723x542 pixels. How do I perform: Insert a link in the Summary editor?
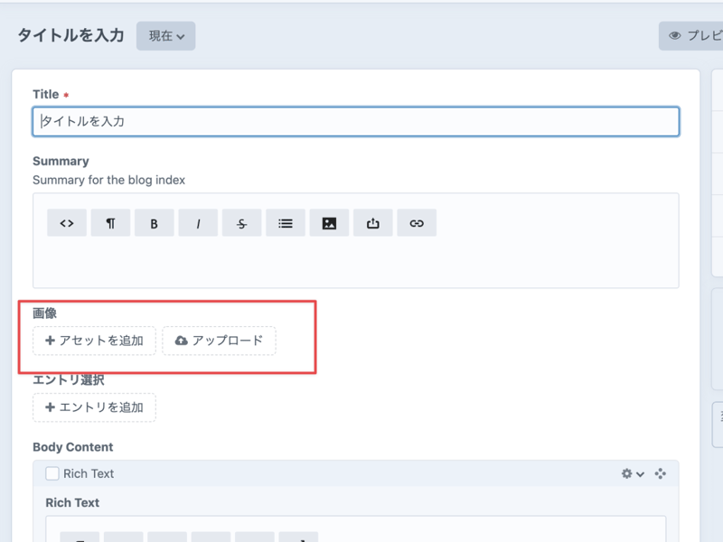(416, 223)
